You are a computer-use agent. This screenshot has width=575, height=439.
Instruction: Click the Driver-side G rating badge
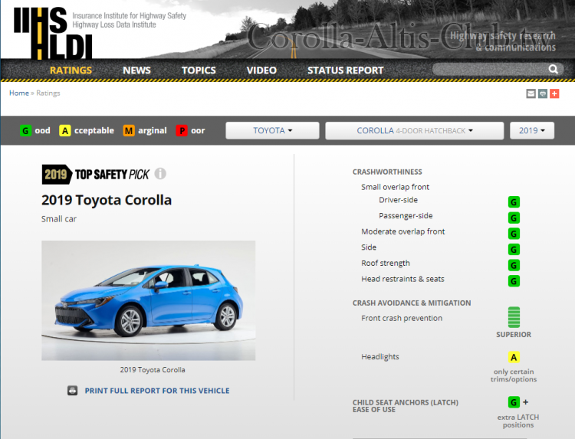(x=514, y=202)
